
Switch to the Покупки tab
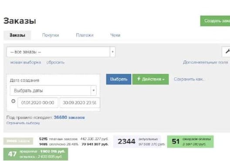[51, 35]
